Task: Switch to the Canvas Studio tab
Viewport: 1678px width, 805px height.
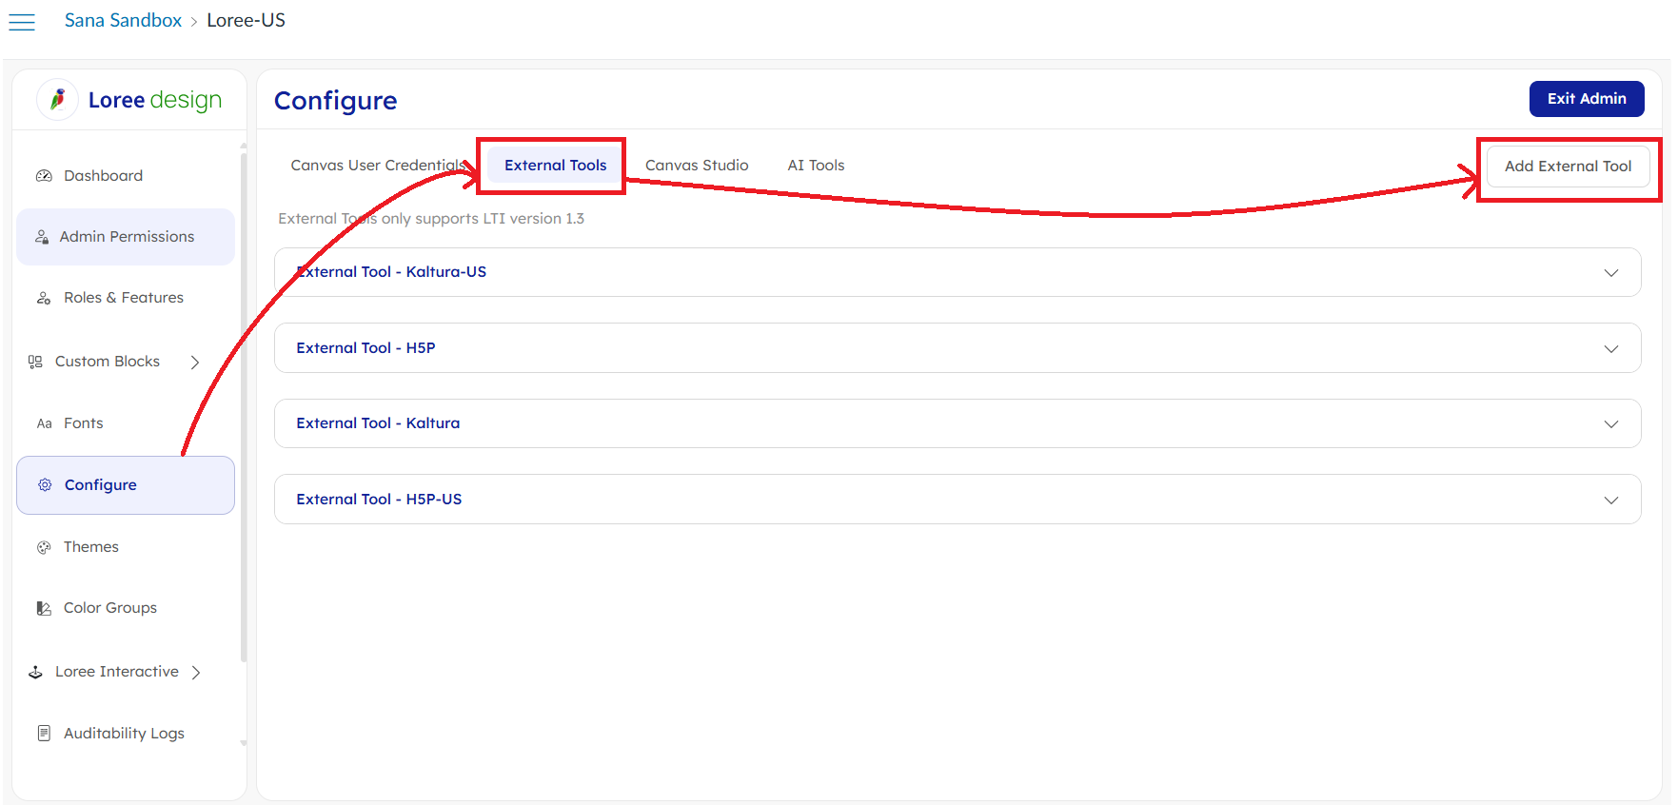Action: point(697,166)
